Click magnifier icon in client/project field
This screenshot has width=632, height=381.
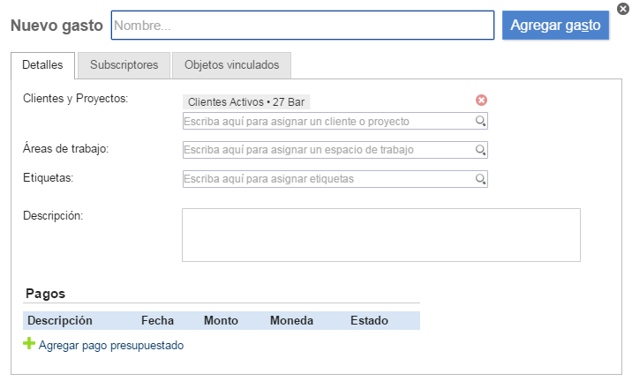(x=481, y=122)
